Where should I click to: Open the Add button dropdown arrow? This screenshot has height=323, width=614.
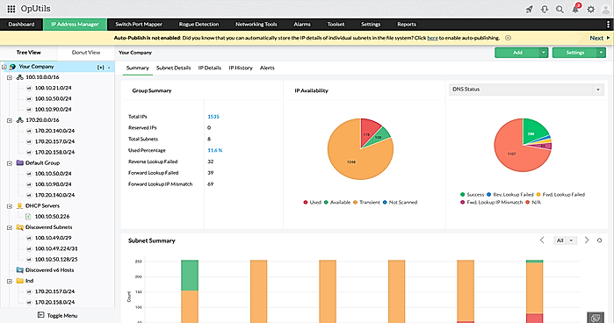point(544,53)
